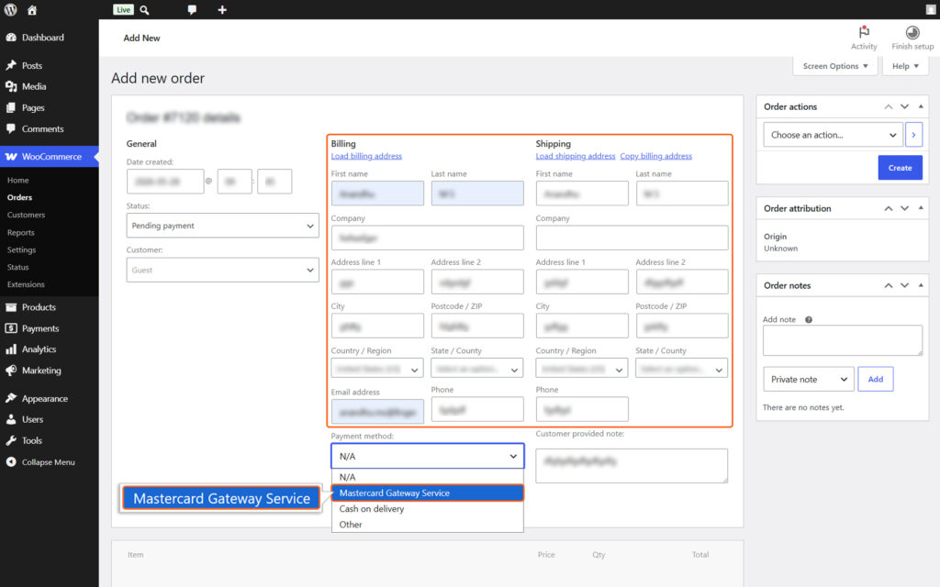Viewport: 940px width, 587px height.
Task: Click Load billing address link
Action: tap(366, 156)
